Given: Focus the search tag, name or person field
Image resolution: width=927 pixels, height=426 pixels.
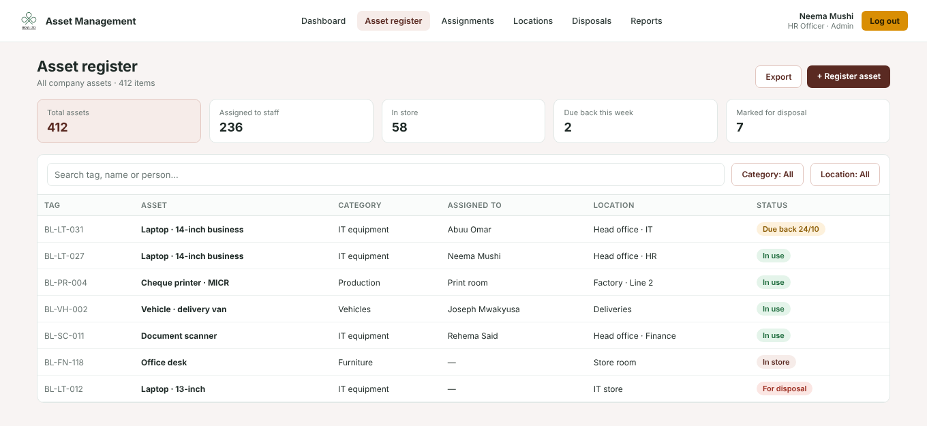Looking at the screenshot, I should [386, 174].
